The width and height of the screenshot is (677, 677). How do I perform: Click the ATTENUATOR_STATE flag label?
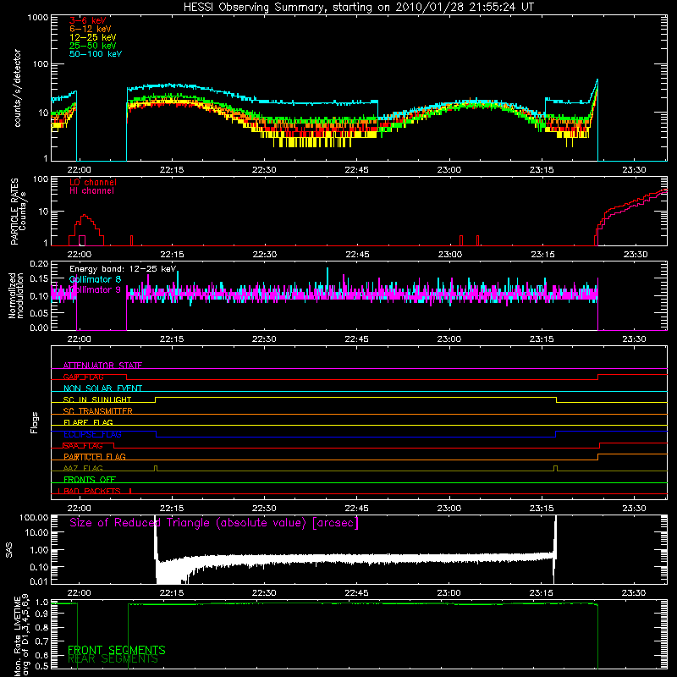(x=102, y=366)
